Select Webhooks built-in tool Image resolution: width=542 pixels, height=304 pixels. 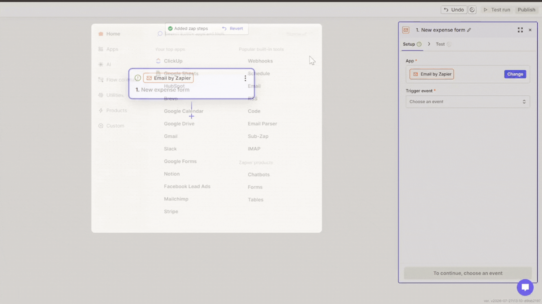(x=260, y=61)
